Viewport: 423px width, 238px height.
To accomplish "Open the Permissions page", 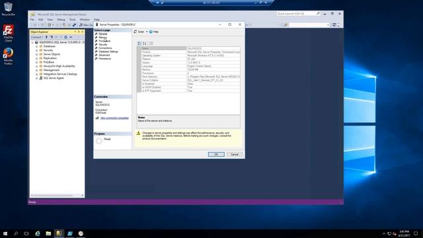I will [104, 59].
